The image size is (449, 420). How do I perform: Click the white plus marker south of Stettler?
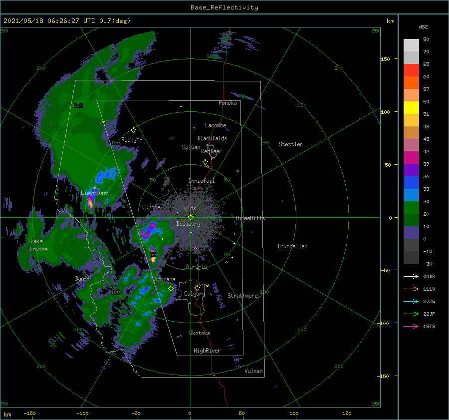coord(282,201)
